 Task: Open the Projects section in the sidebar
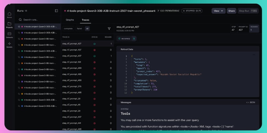click(x=9, y=25)
